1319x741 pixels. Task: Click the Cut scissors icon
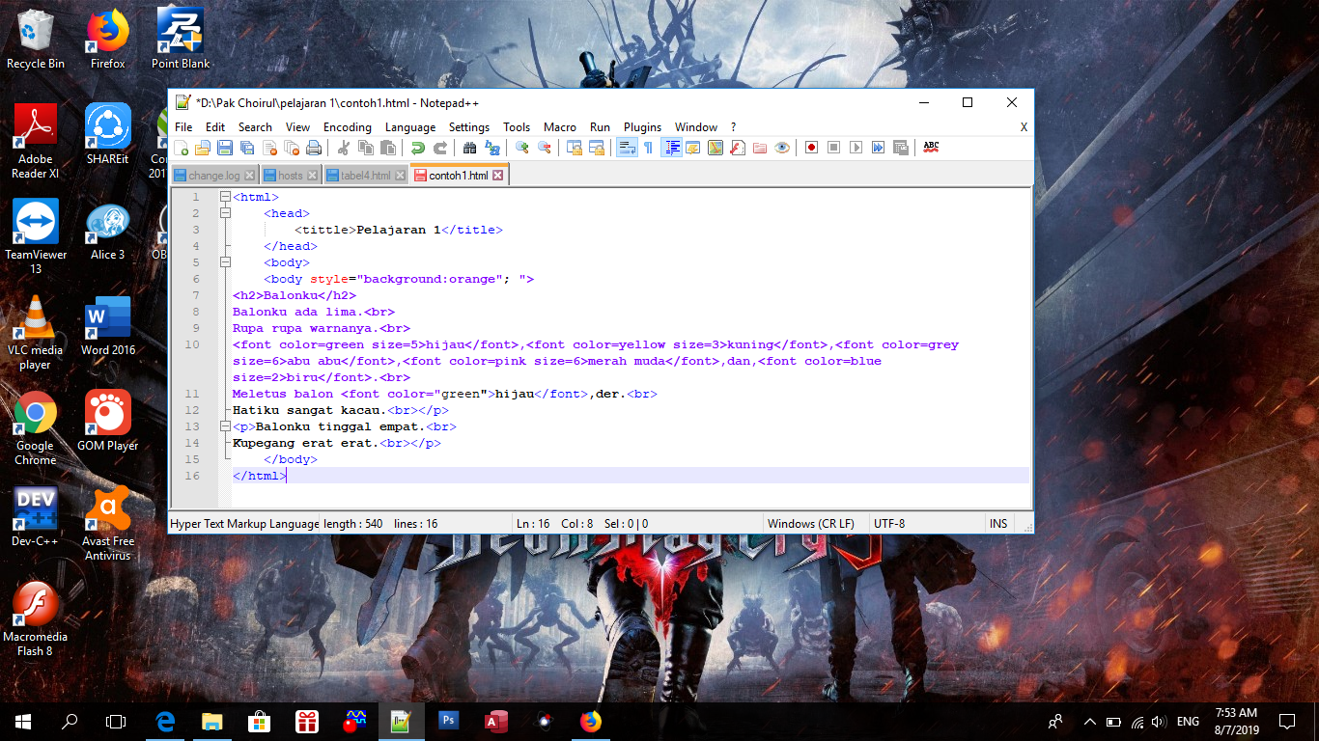click(343, 148)
